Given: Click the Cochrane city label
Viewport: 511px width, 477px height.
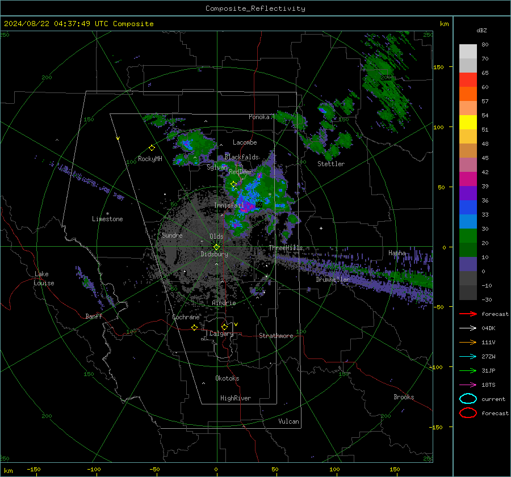Looking at the screenshot, I should 186,317.
